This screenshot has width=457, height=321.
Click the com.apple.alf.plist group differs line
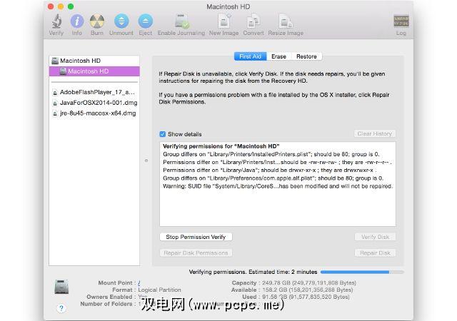(273, 178)
